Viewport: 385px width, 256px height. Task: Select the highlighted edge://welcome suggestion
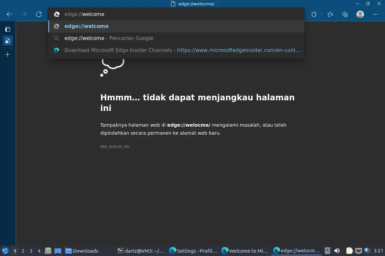(x=176, y=26)
